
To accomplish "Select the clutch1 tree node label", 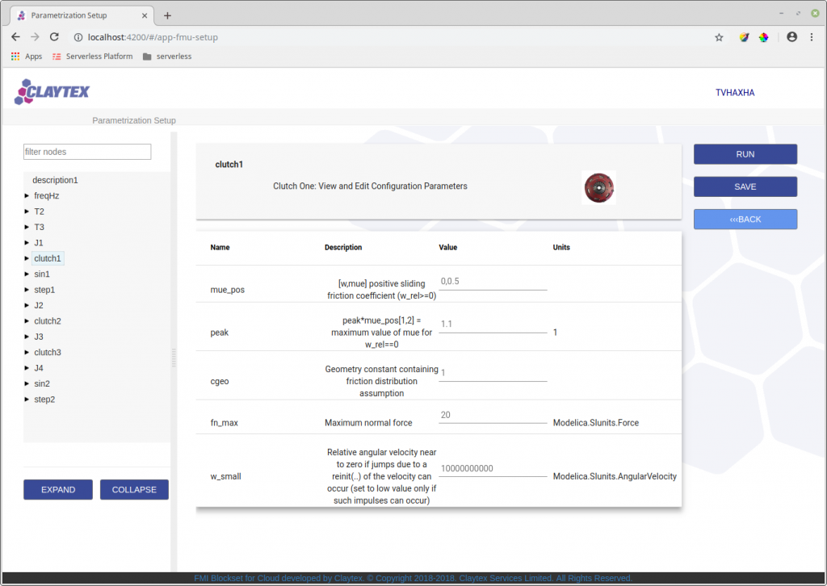I will tap(48, 258).
